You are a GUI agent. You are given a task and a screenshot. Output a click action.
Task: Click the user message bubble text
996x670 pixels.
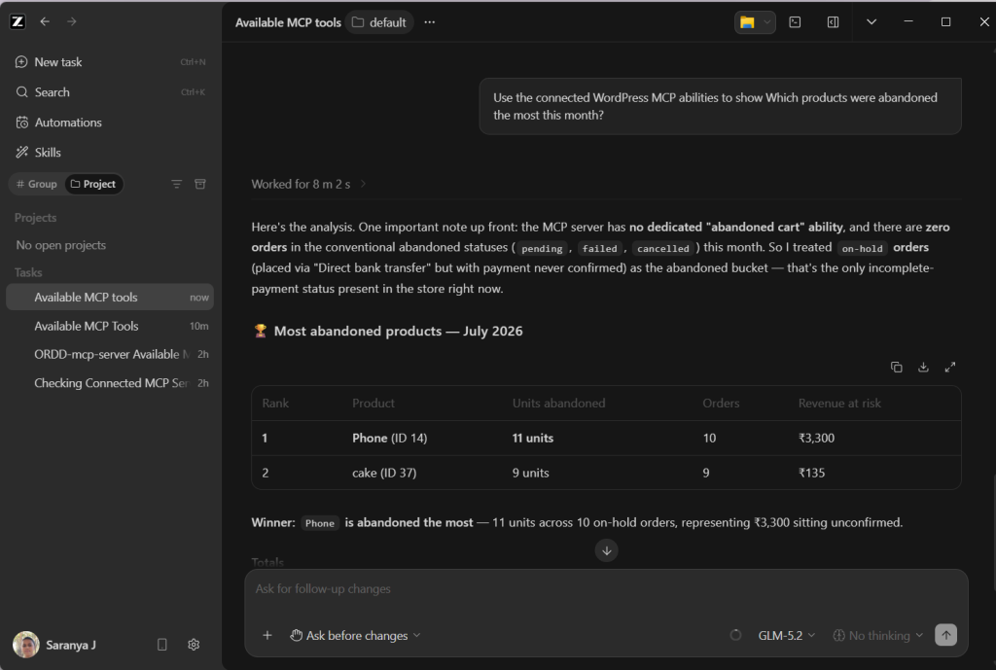[x=715, y=106]
